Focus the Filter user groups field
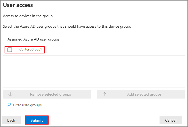Image resolution: width=188 pixels, height=127 pixels. [94, 105]
